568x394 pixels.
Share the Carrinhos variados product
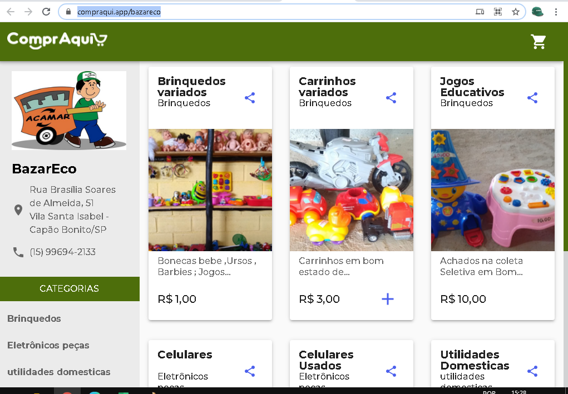coord(391,98)
